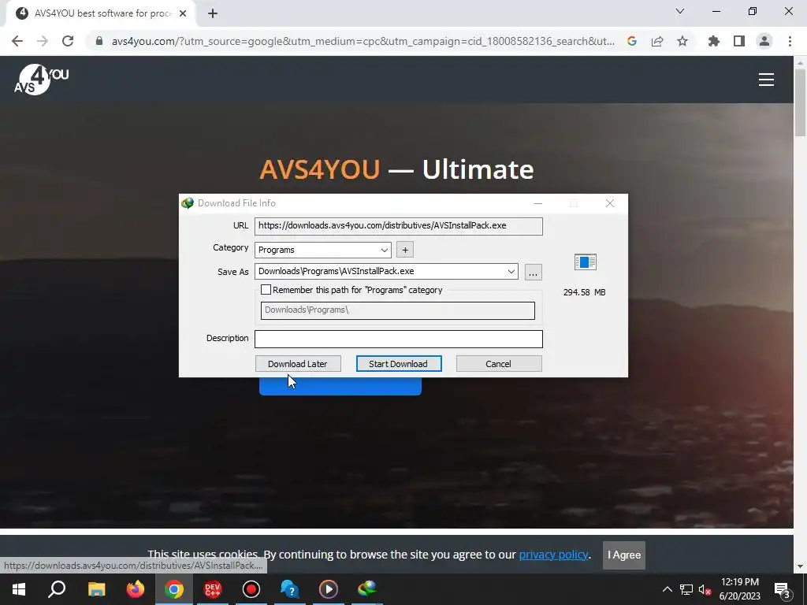Click the Google icon in the address bar
This screenshot has height=605, width=807.
coord(632,41)
